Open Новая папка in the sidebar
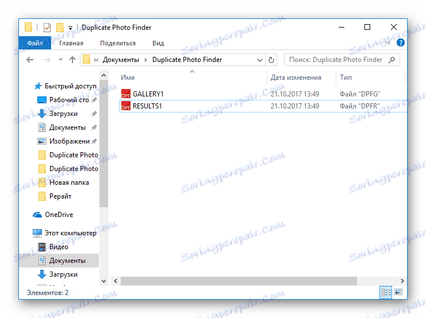 [x=69, y=183]
